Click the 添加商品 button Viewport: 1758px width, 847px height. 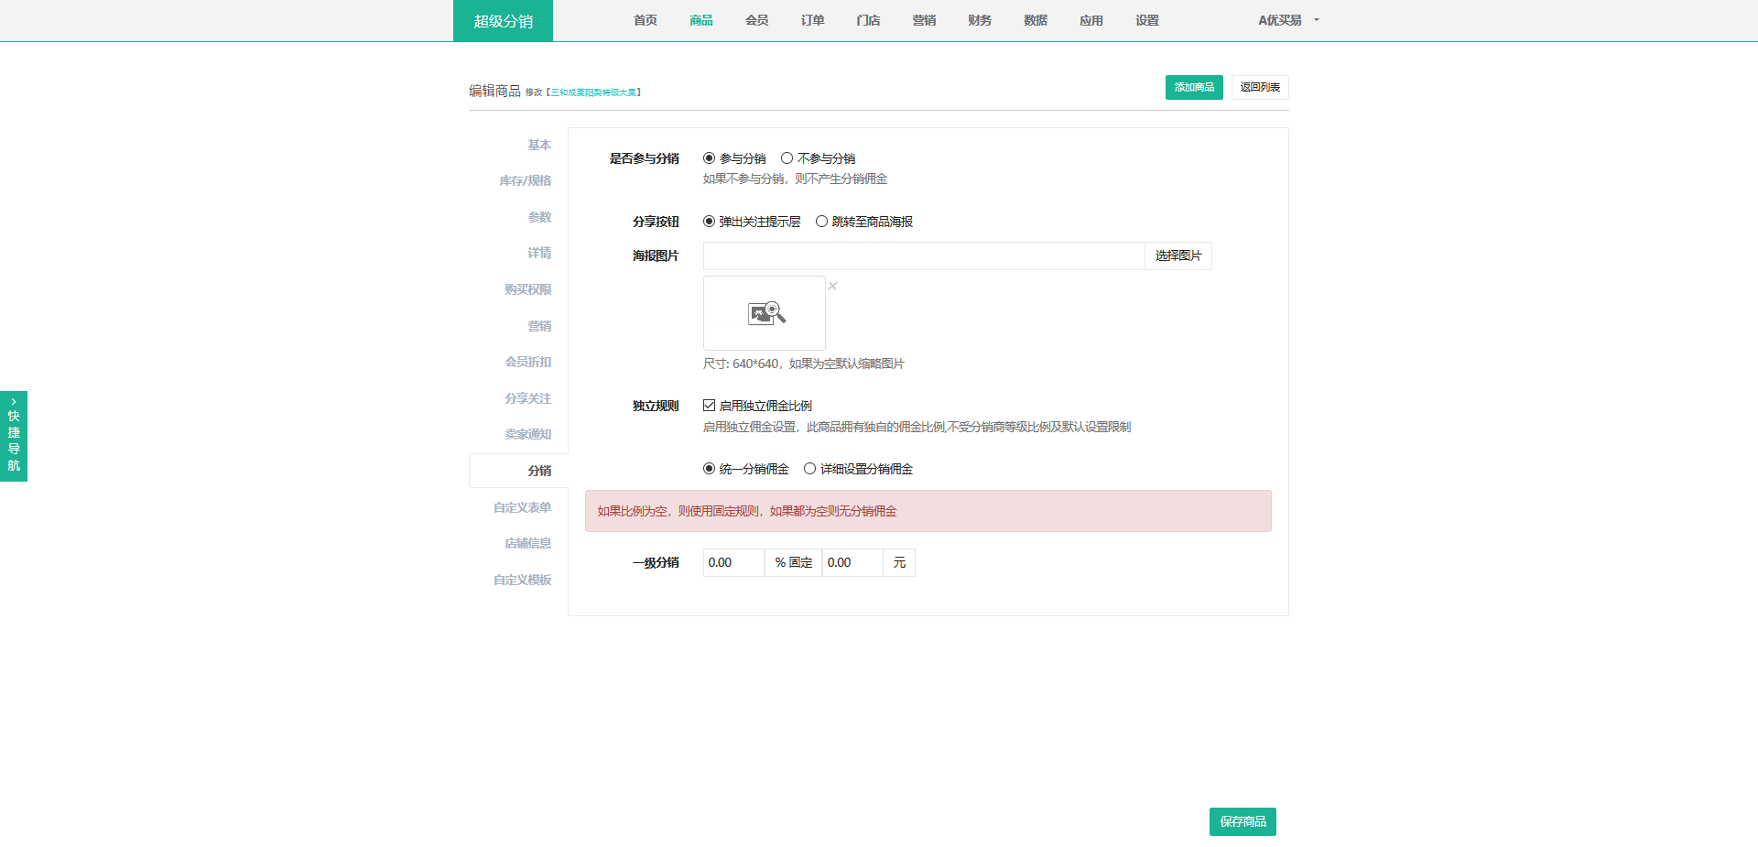(x=1193, y=87)
